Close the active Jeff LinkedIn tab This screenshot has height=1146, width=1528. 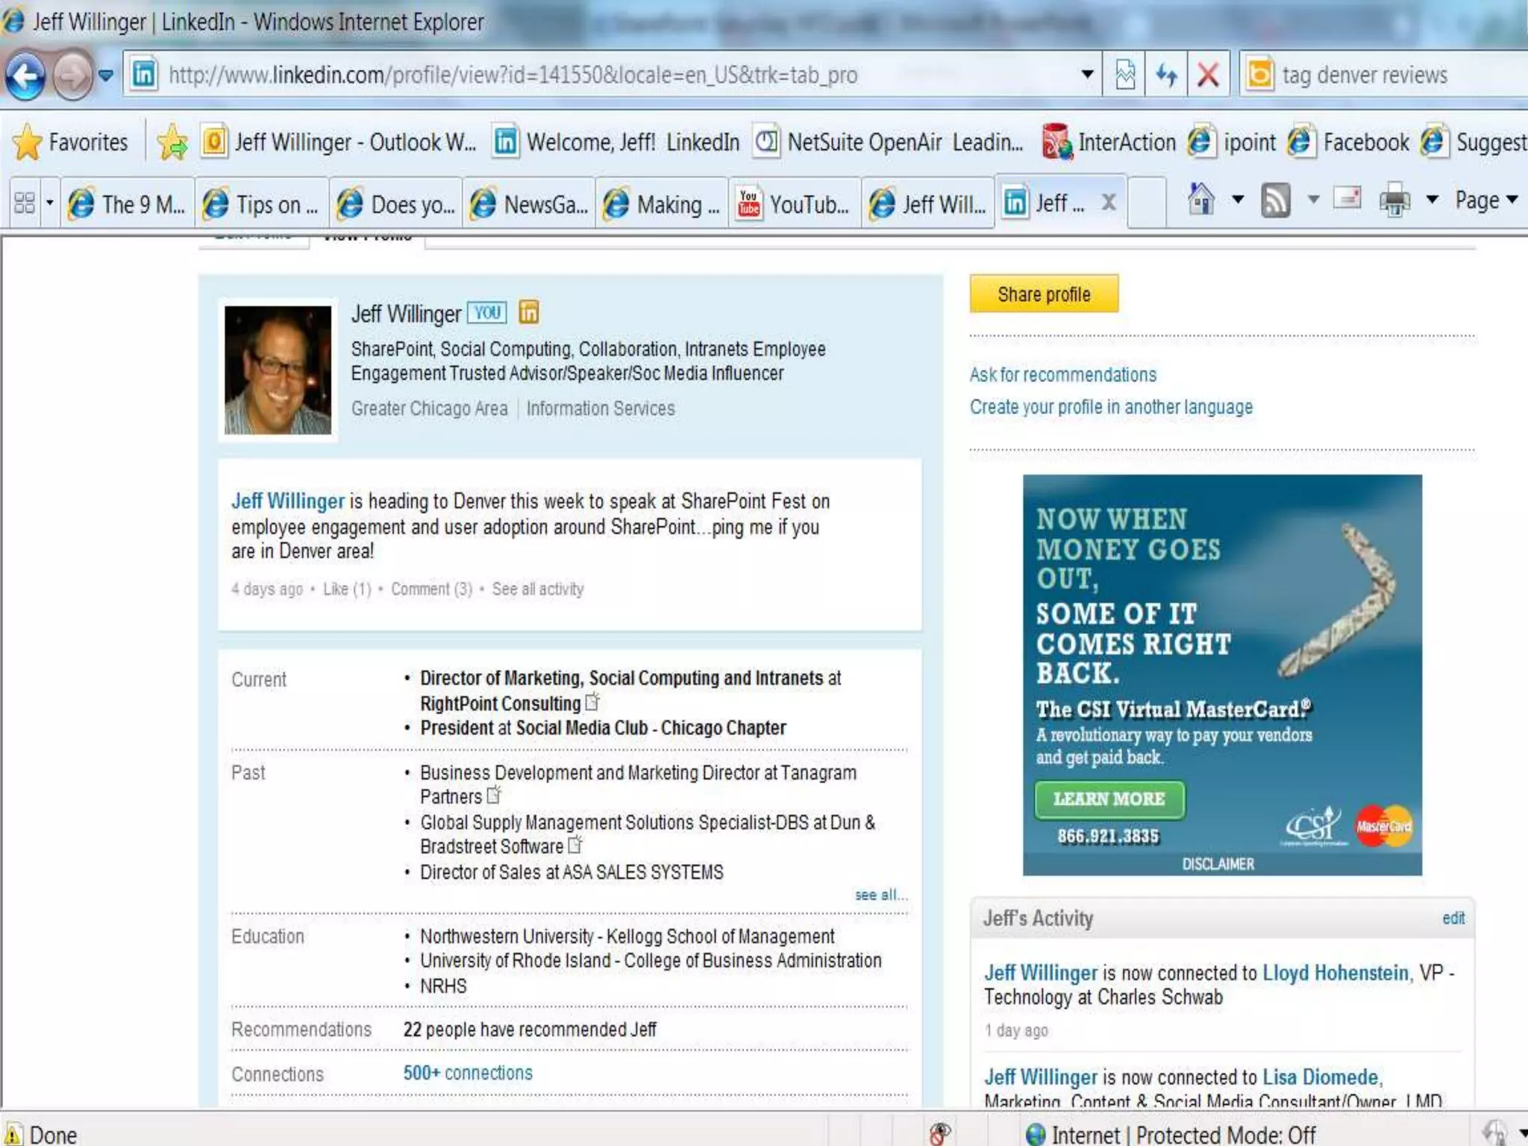(x=1109, y=202)
